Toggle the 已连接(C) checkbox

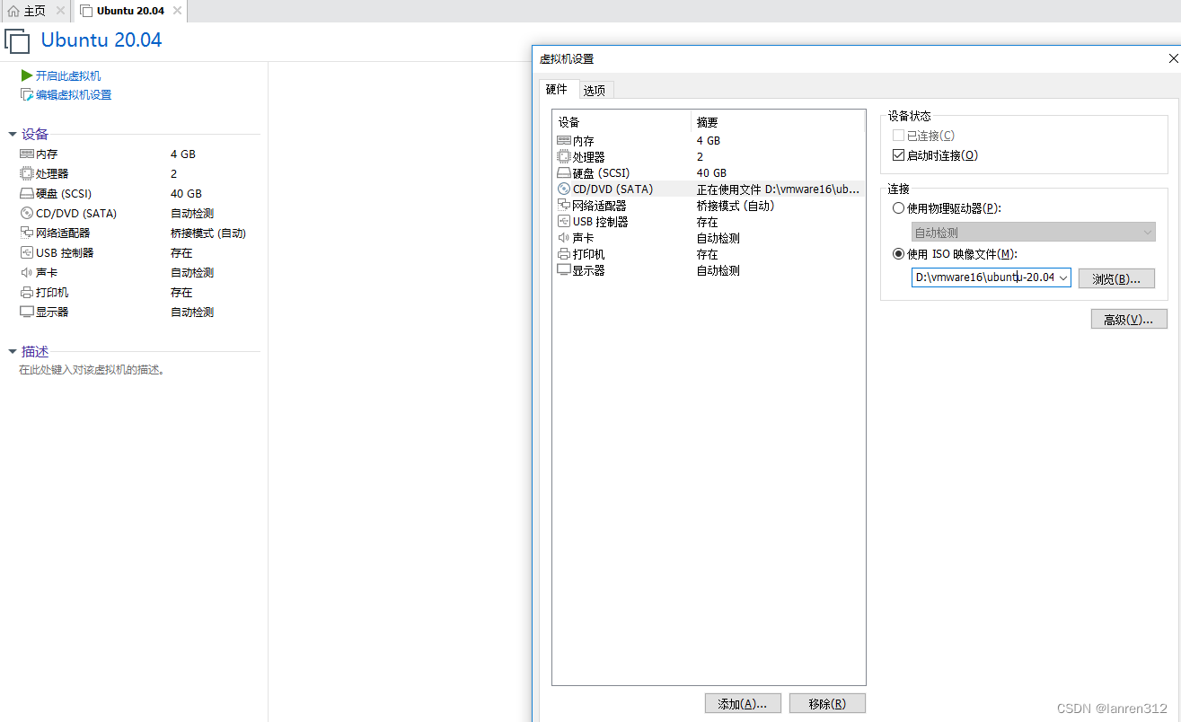(x=898, y=136)
